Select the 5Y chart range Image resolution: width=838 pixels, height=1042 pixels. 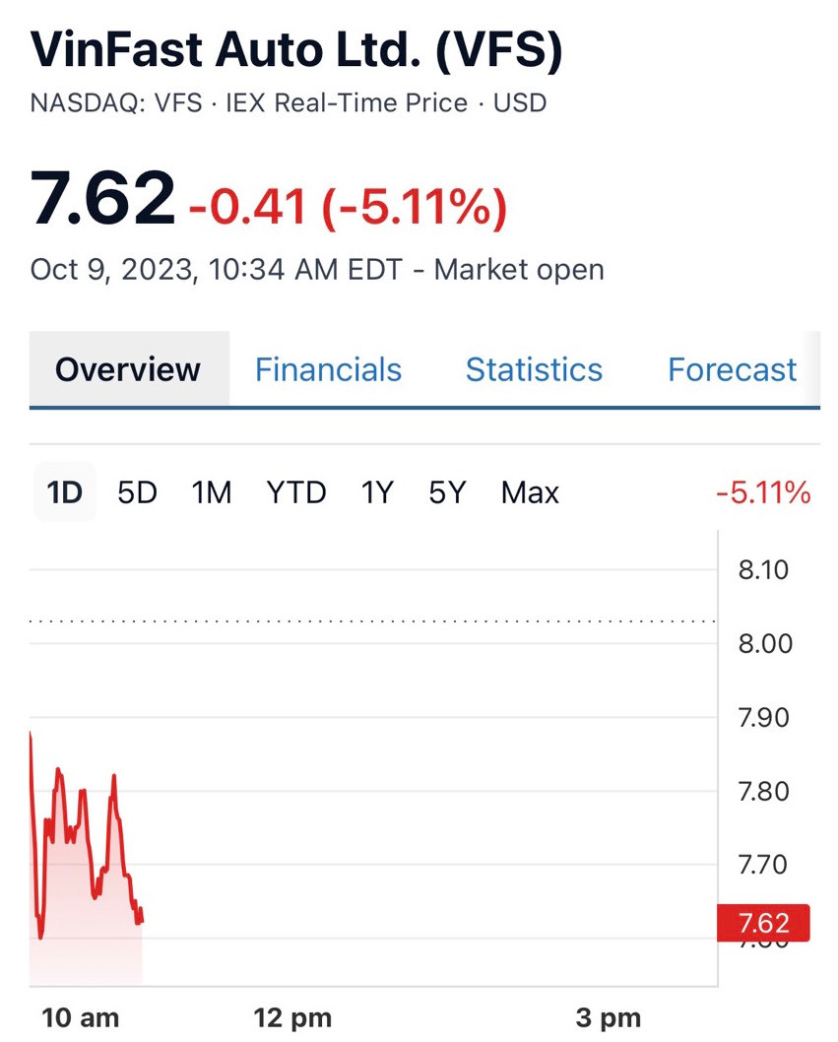tap(446, 491)
